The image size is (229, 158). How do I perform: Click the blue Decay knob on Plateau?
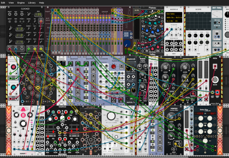158,30
